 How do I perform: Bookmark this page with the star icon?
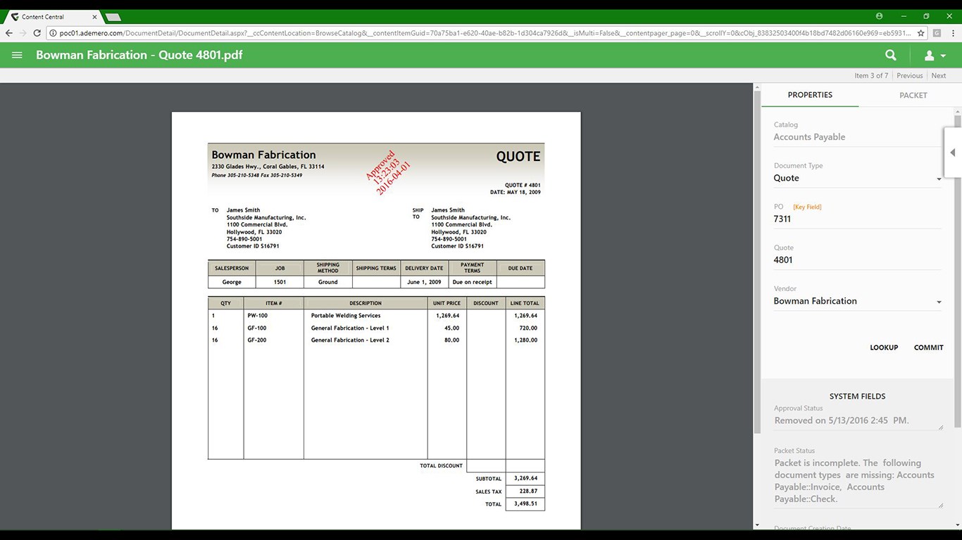(920, 33)
